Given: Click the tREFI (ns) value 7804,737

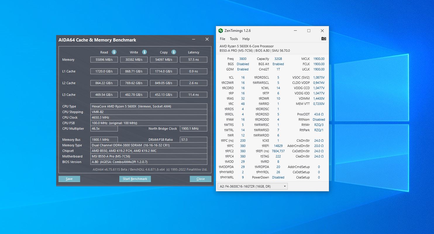Looking at the screenshot, I should pyautogui.click(x=278, y=151).
